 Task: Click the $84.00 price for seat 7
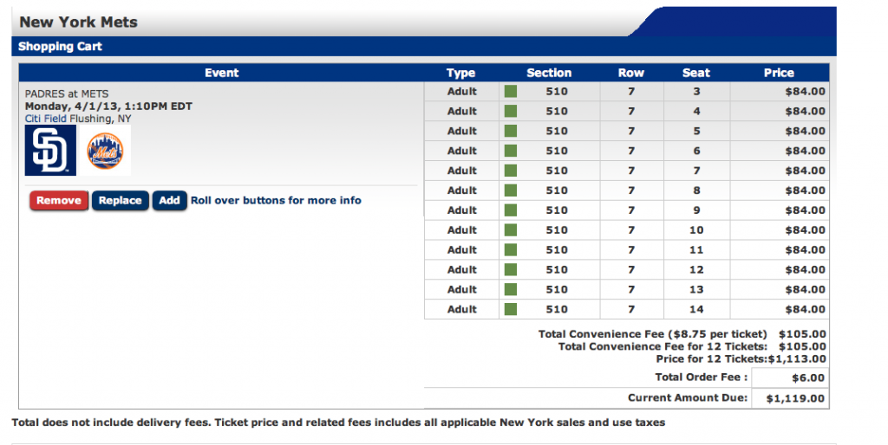(806, 171)
